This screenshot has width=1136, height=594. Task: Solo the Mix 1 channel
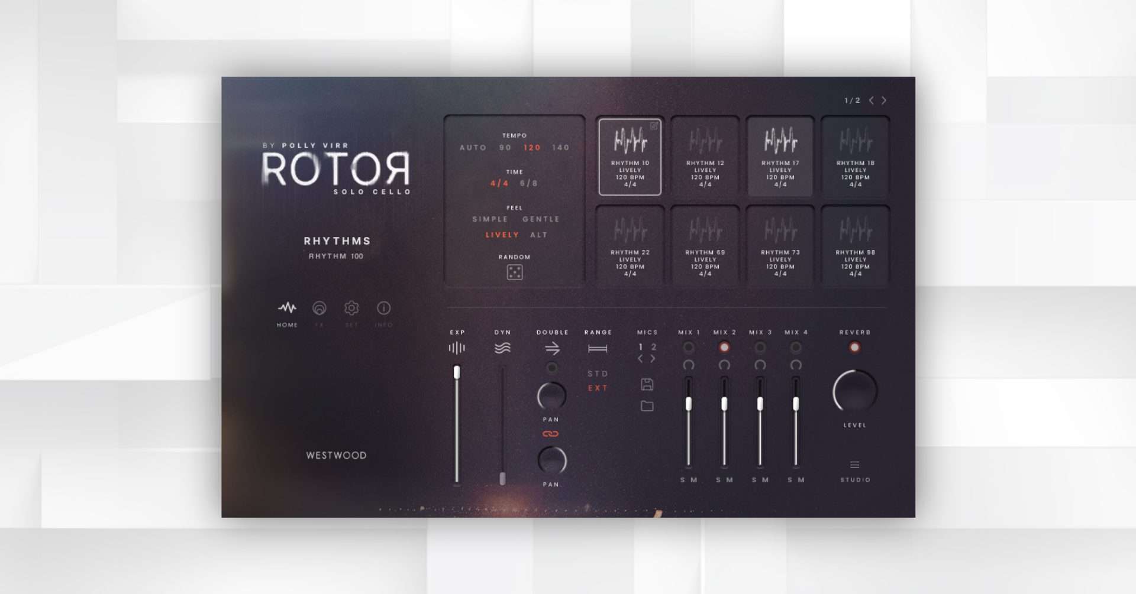click(x=683, y=480)
